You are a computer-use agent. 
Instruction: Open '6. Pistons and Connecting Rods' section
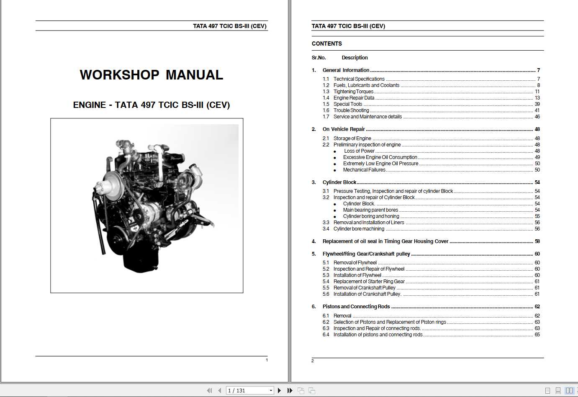pyautogui.click(x=426, y=307)
